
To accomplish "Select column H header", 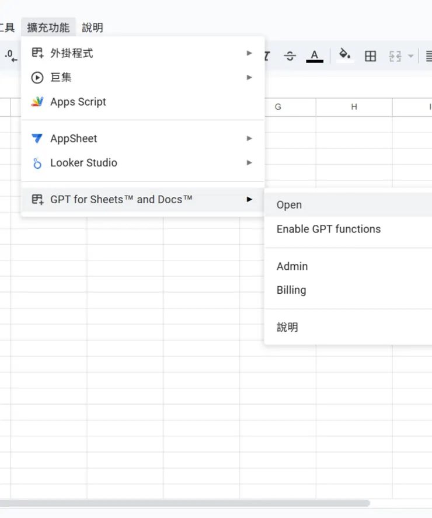I will (x=354, y=107).
